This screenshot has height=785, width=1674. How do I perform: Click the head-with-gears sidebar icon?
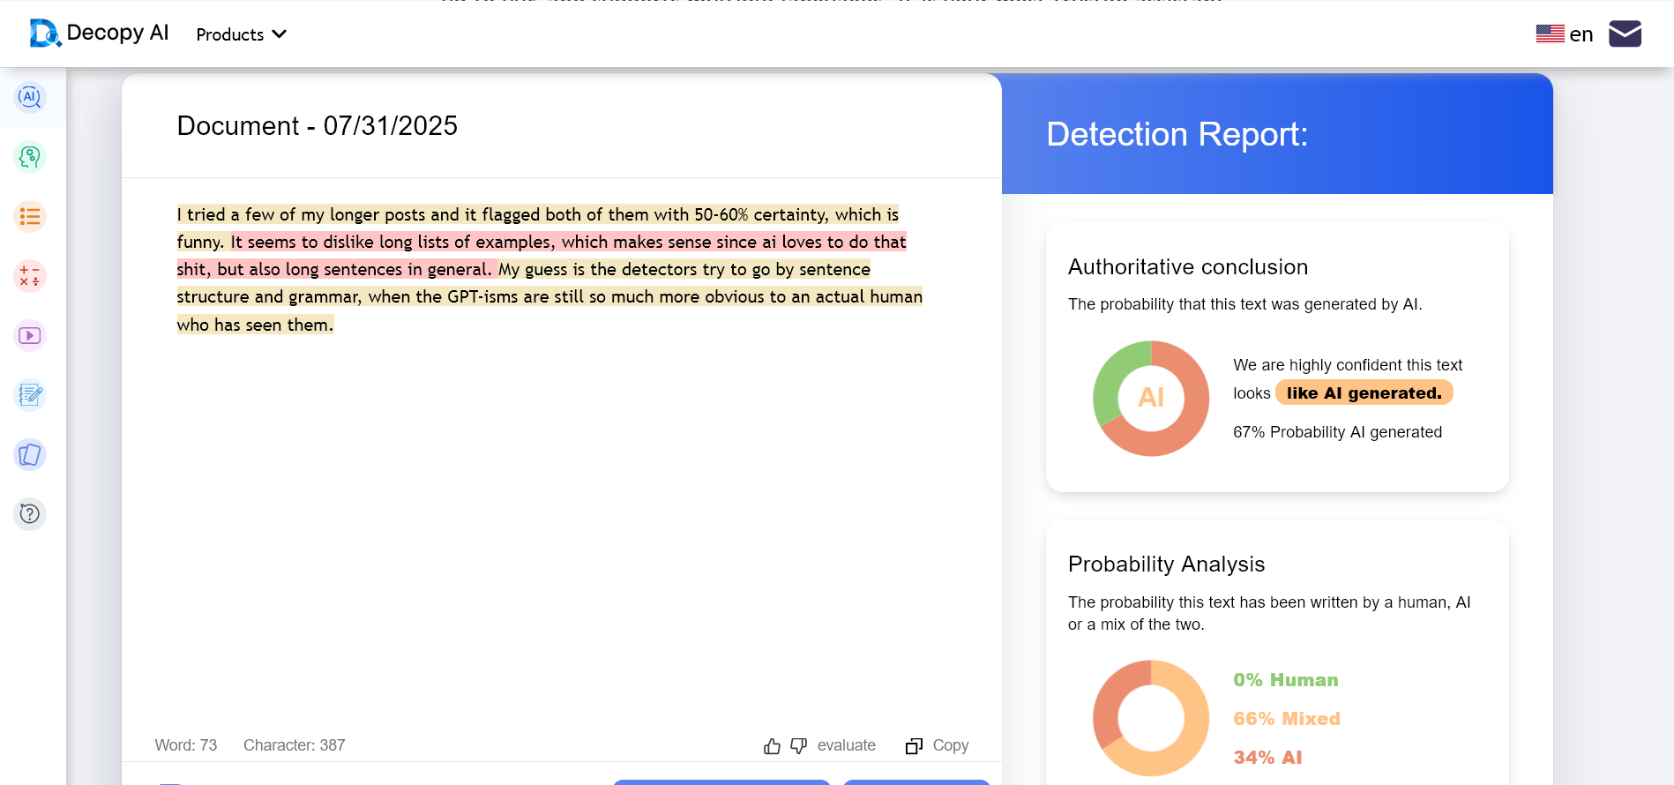pos(30,157)
